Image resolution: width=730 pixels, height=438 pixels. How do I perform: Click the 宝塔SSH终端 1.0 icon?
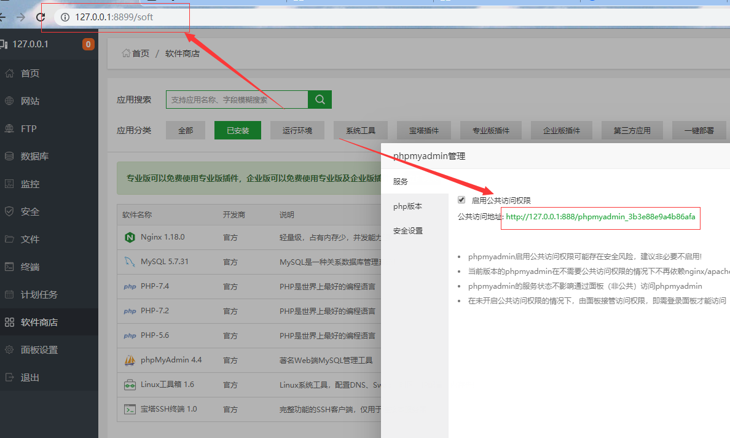pos(130,410)
